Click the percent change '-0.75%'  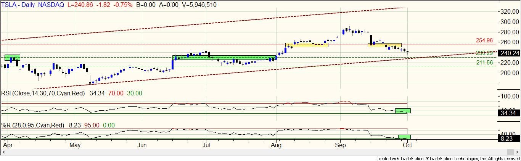pyautogui.click(x=123, y=4)
